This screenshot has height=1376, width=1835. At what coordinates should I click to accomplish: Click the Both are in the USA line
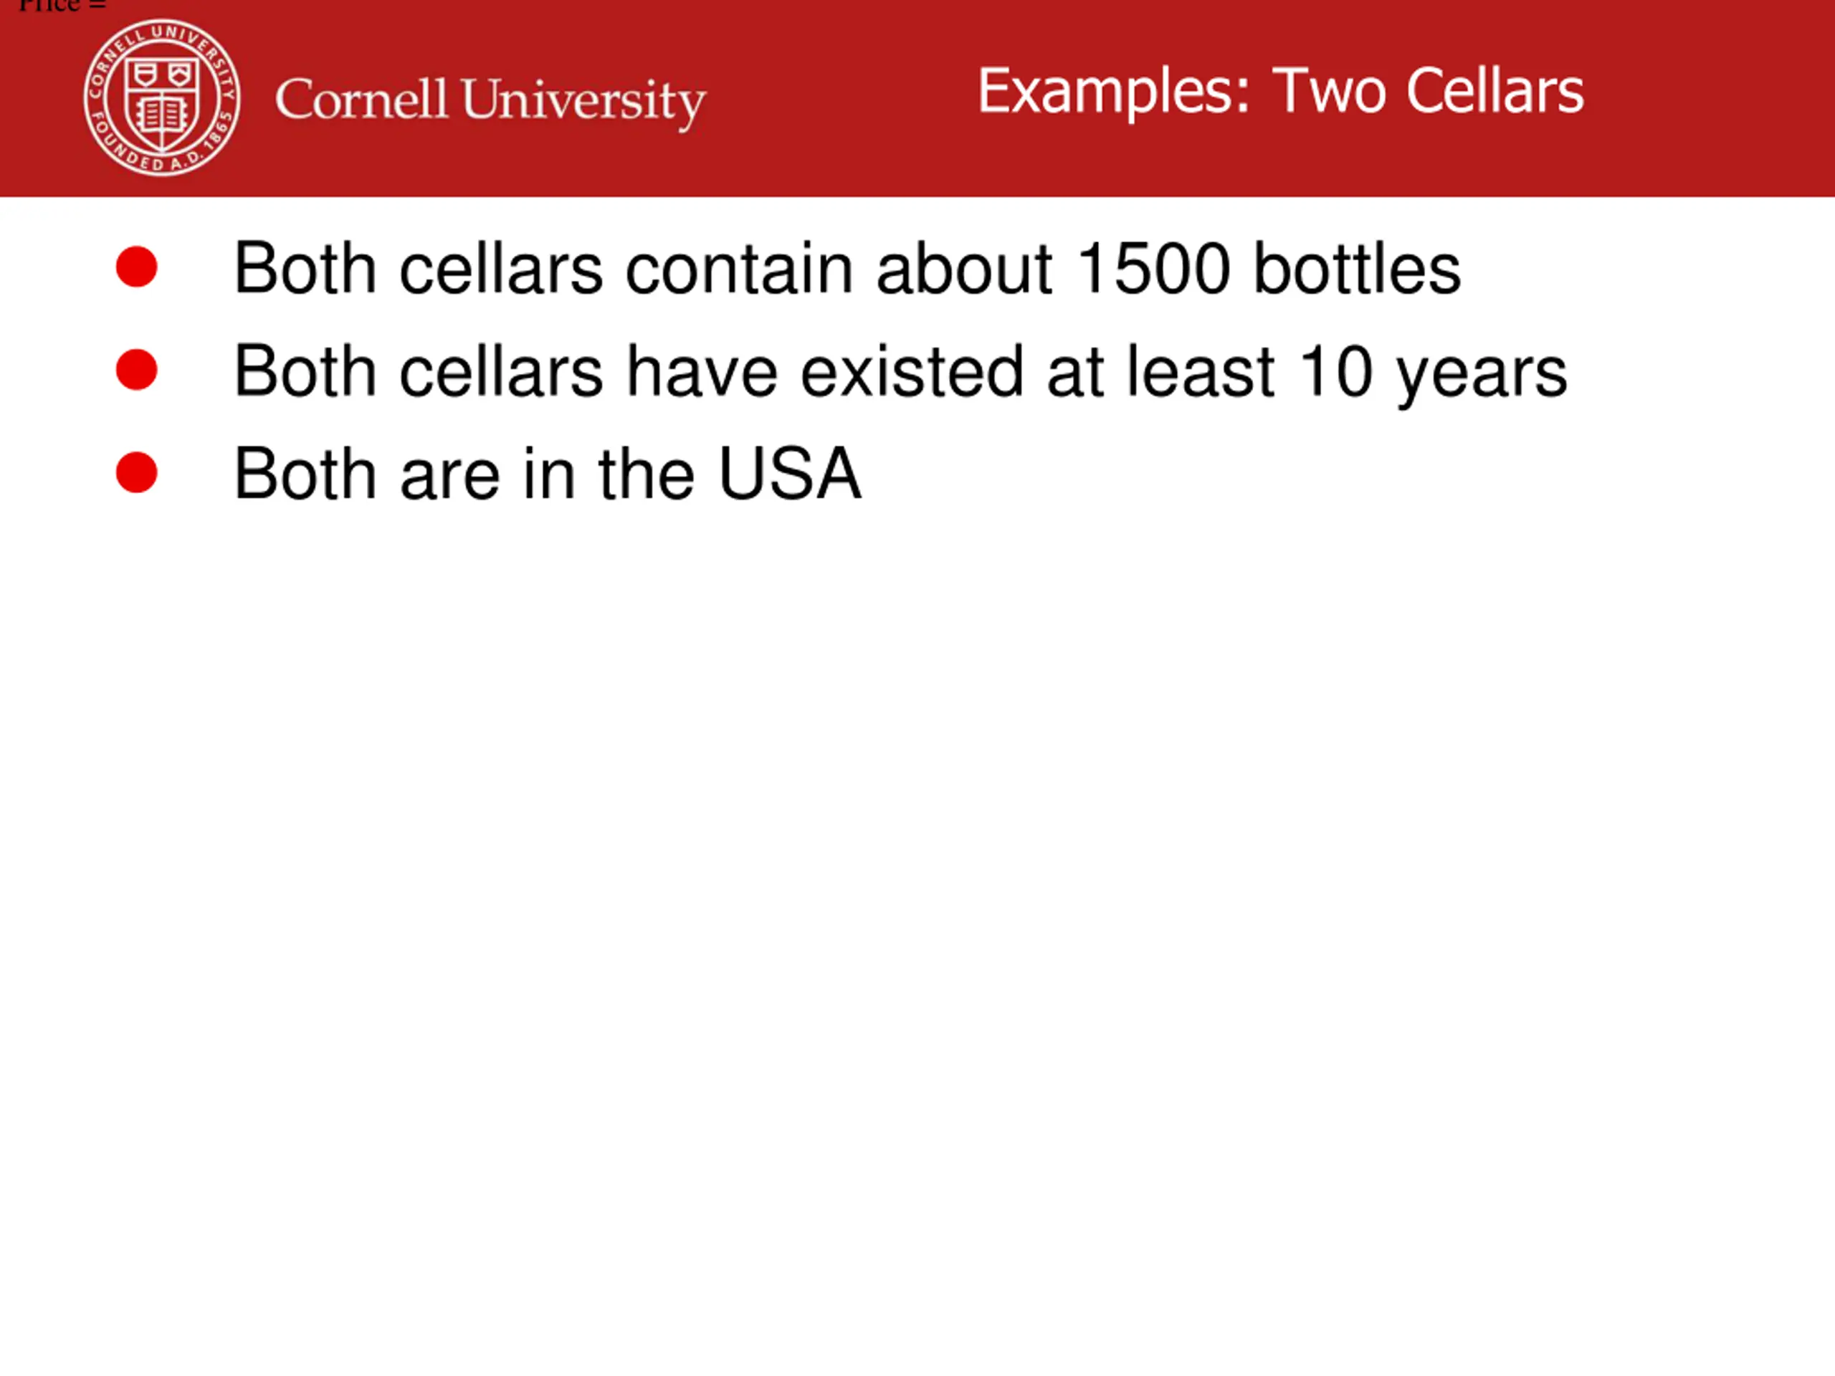tap(548, 474)
